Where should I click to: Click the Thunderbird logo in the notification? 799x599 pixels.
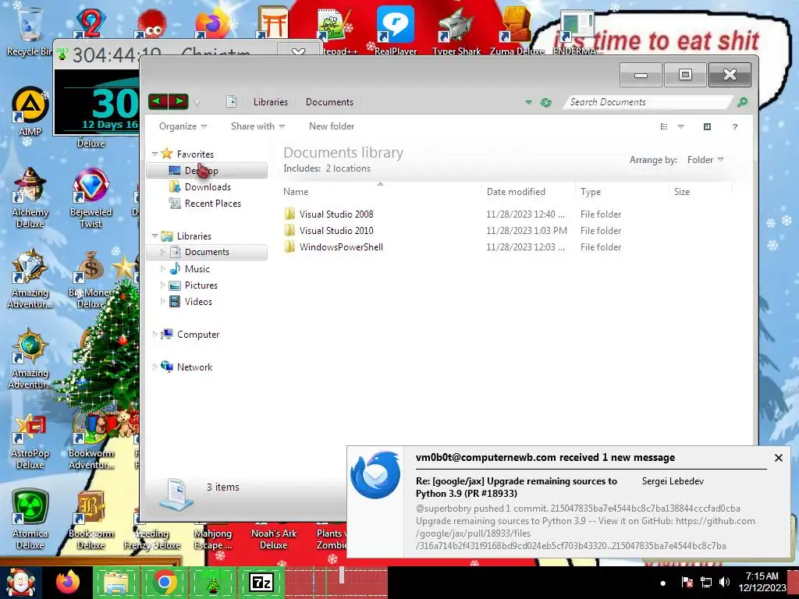tap(375, 475)
